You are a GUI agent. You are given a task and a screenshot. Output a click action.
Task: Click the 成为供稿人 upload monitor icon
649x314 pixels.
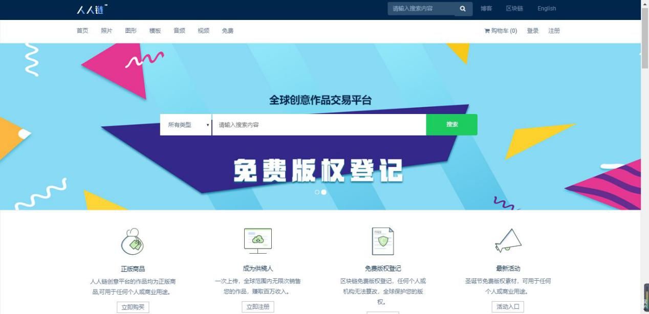pyautogui.click(x=257, y=240)
